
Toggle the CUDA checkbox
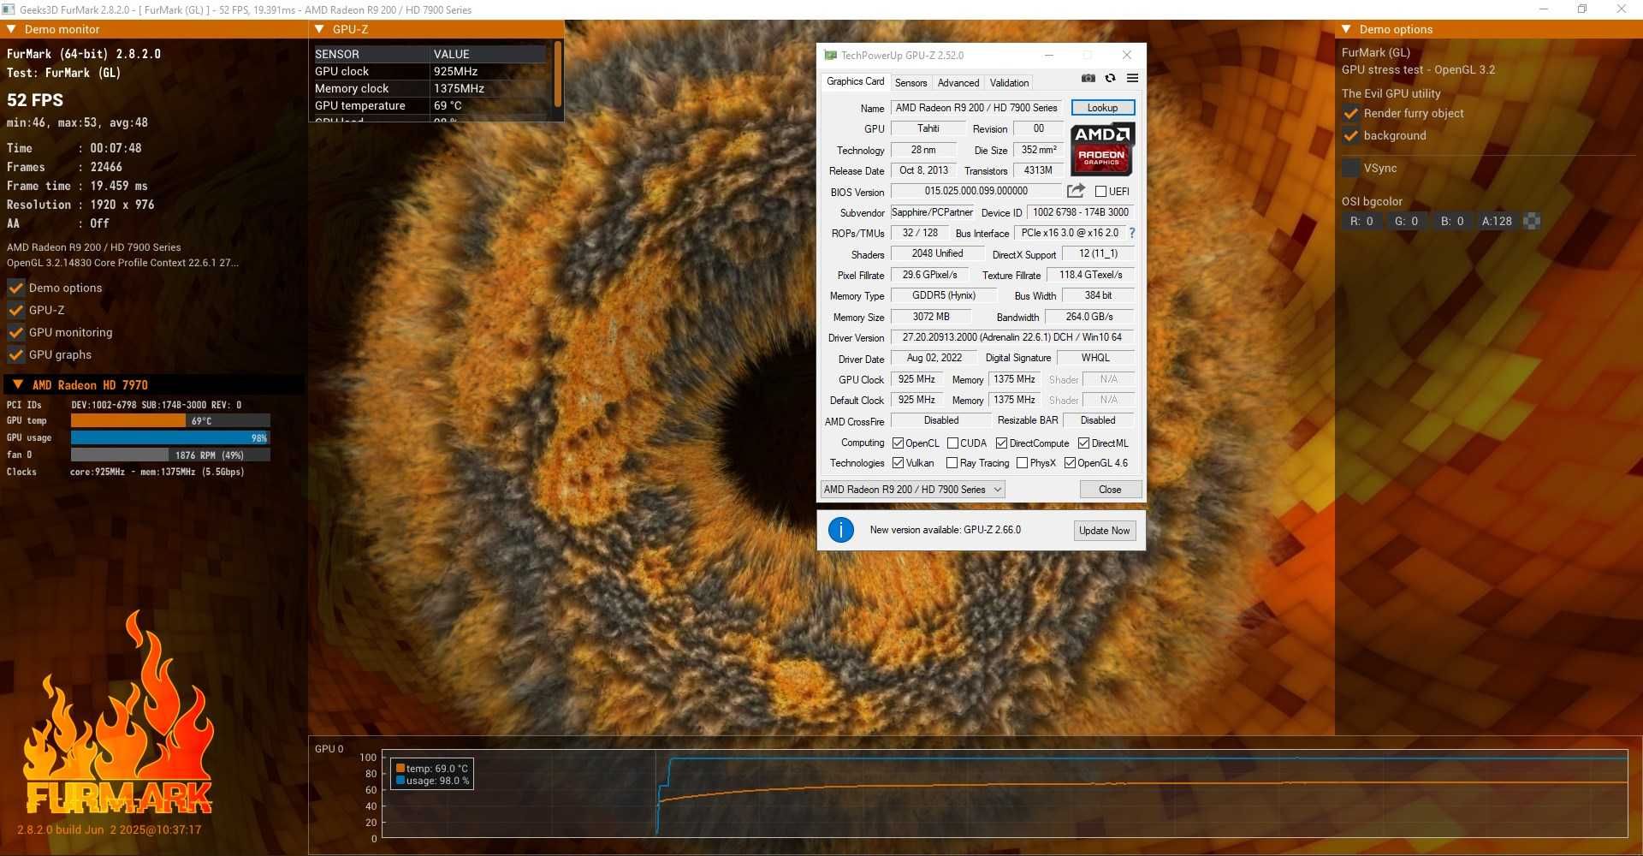952,443
